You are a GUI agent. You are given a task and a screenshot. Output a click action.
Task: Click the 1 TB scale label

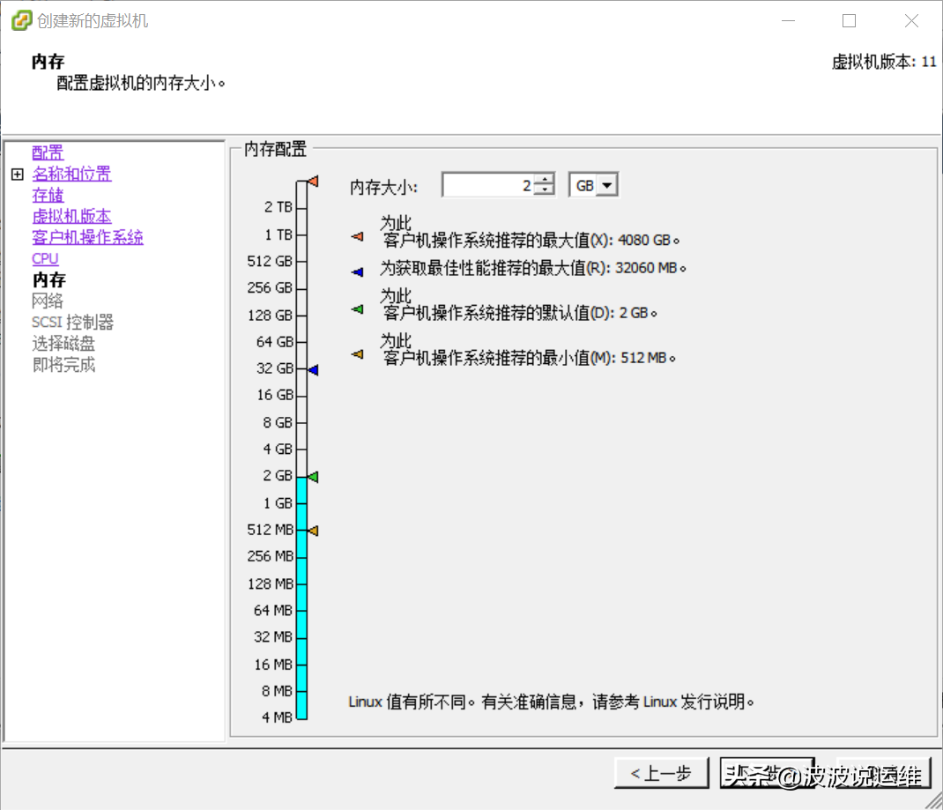(x=278, y=234)
